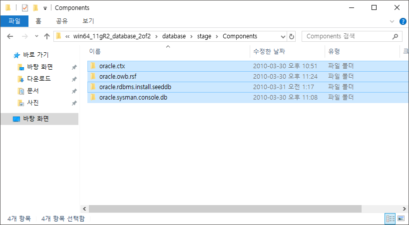409x225 pixels.
Task: Switch to details view layout icon
Action: (390, 219)
